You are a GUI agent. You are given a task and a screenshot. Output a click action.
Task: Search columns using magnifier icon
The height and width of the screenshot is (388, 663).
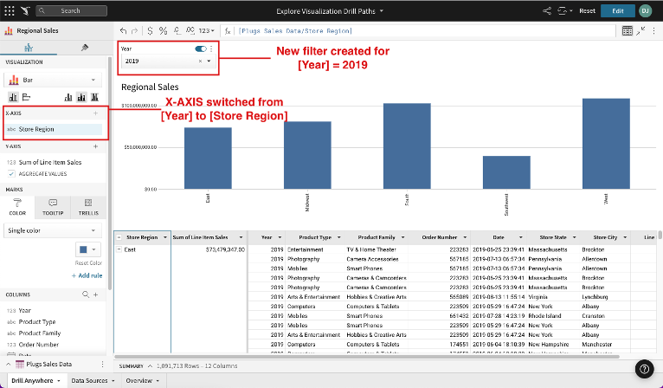click(85, 294)
